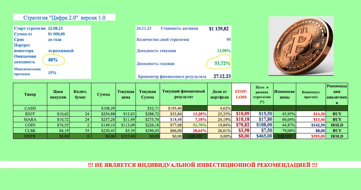Image resolution: width=361 pixels, height=190 pixels.
Task: Select current yield 13,98%
Action: click(x=224, y=51)
